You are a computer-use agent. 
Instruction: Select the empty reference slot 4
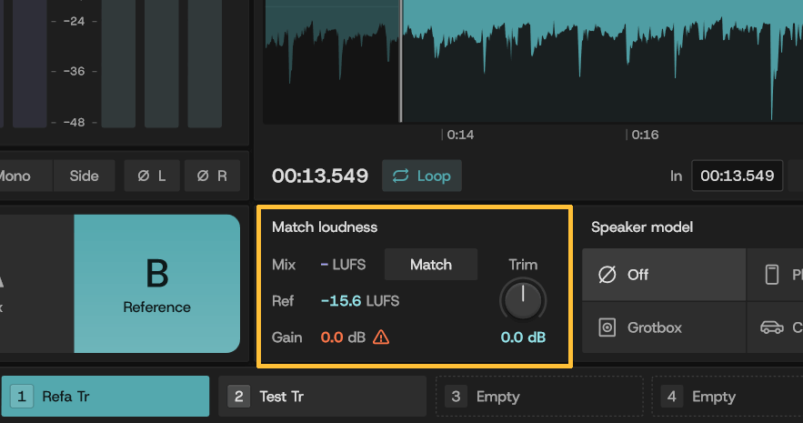point(728,397)
